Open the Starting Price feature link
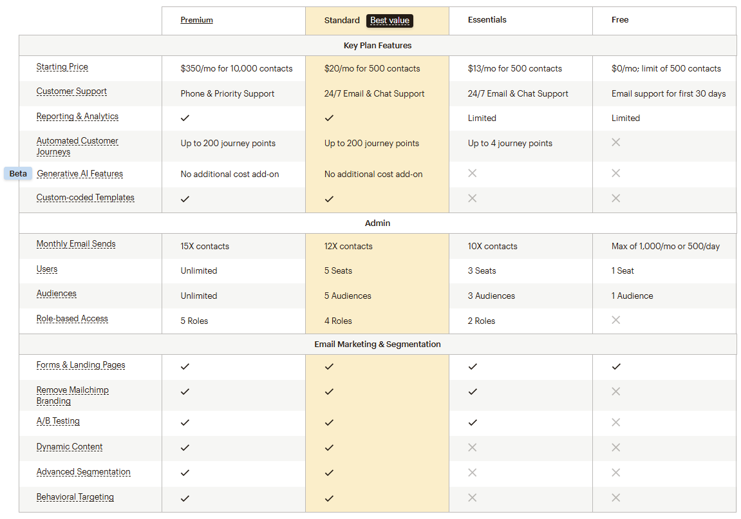 point(62,67)
